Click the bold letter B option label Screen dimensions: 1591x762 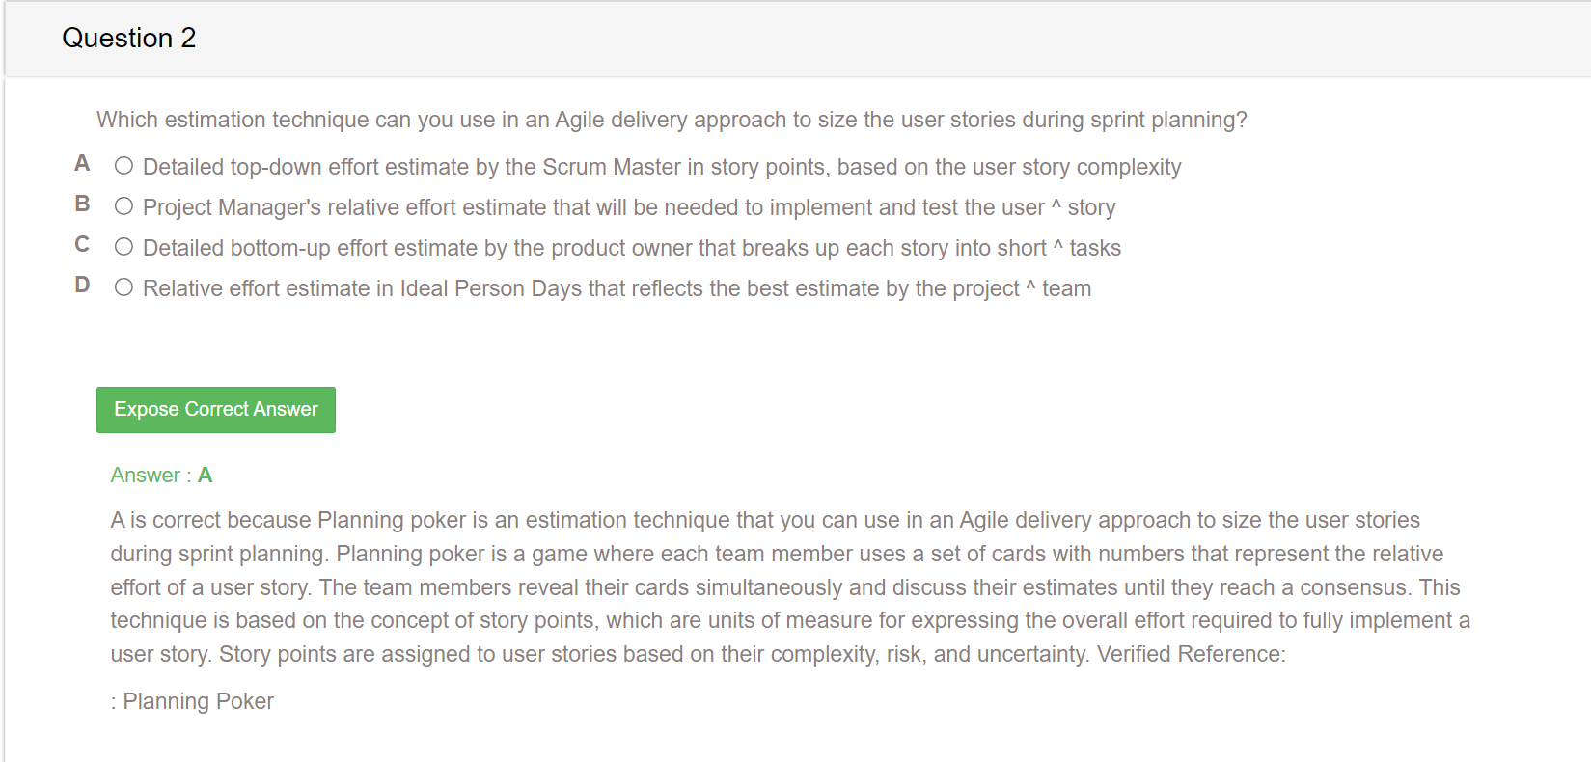coord(82,204)
